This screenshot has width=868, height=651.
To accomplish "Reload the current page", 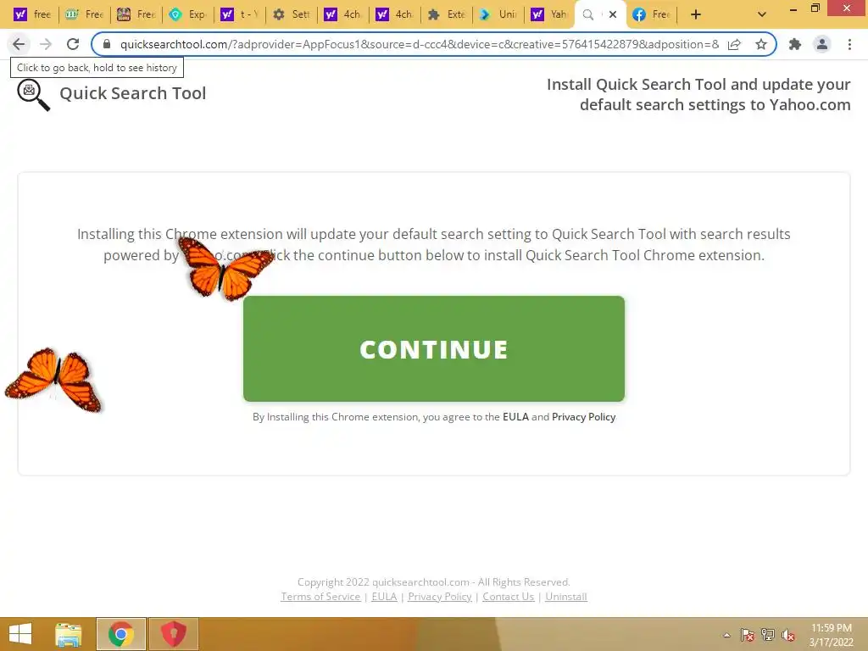I will click(x=73, y=44).
